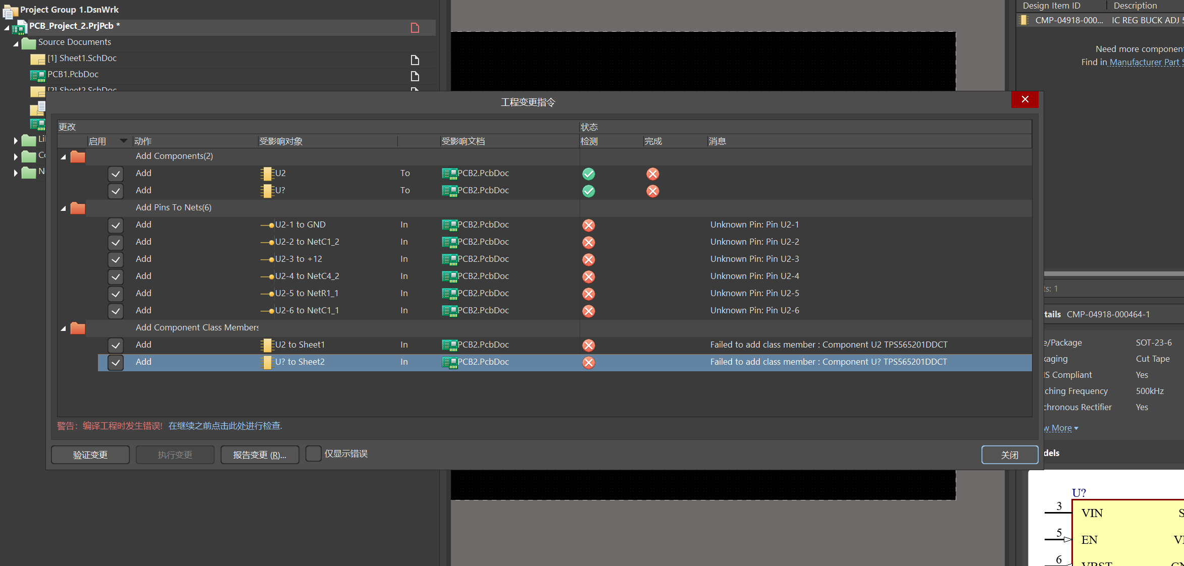Click the red error icon for U2-1 to GND
The width and height of the screenshot is (1184, 566).
coord(588,225)
